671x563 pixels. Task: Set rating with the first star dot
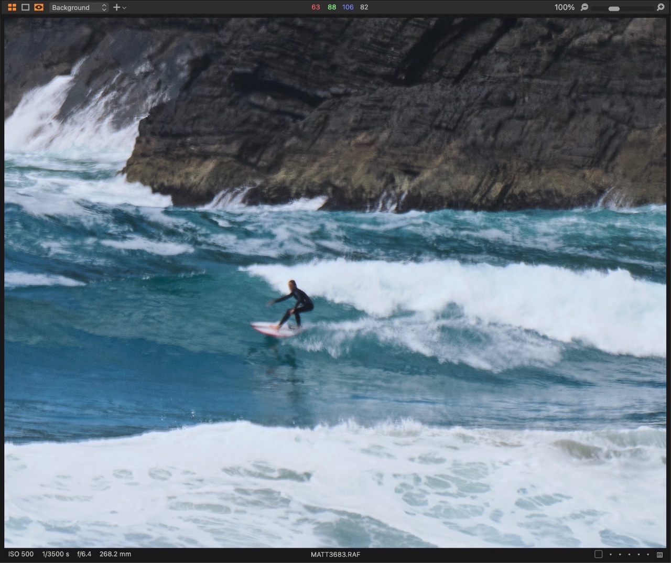pos(611,554)
